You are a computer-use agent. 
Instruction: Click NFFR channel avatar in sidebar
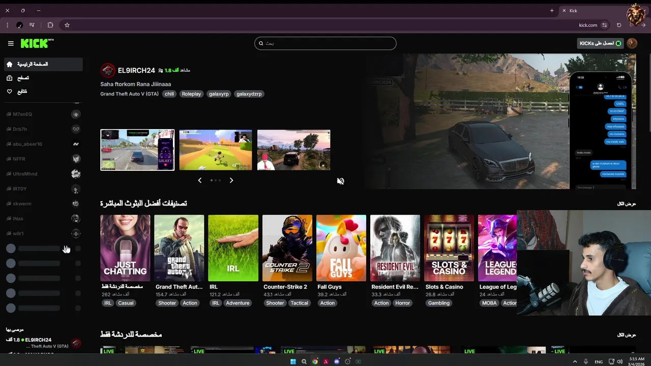(76, 159)
